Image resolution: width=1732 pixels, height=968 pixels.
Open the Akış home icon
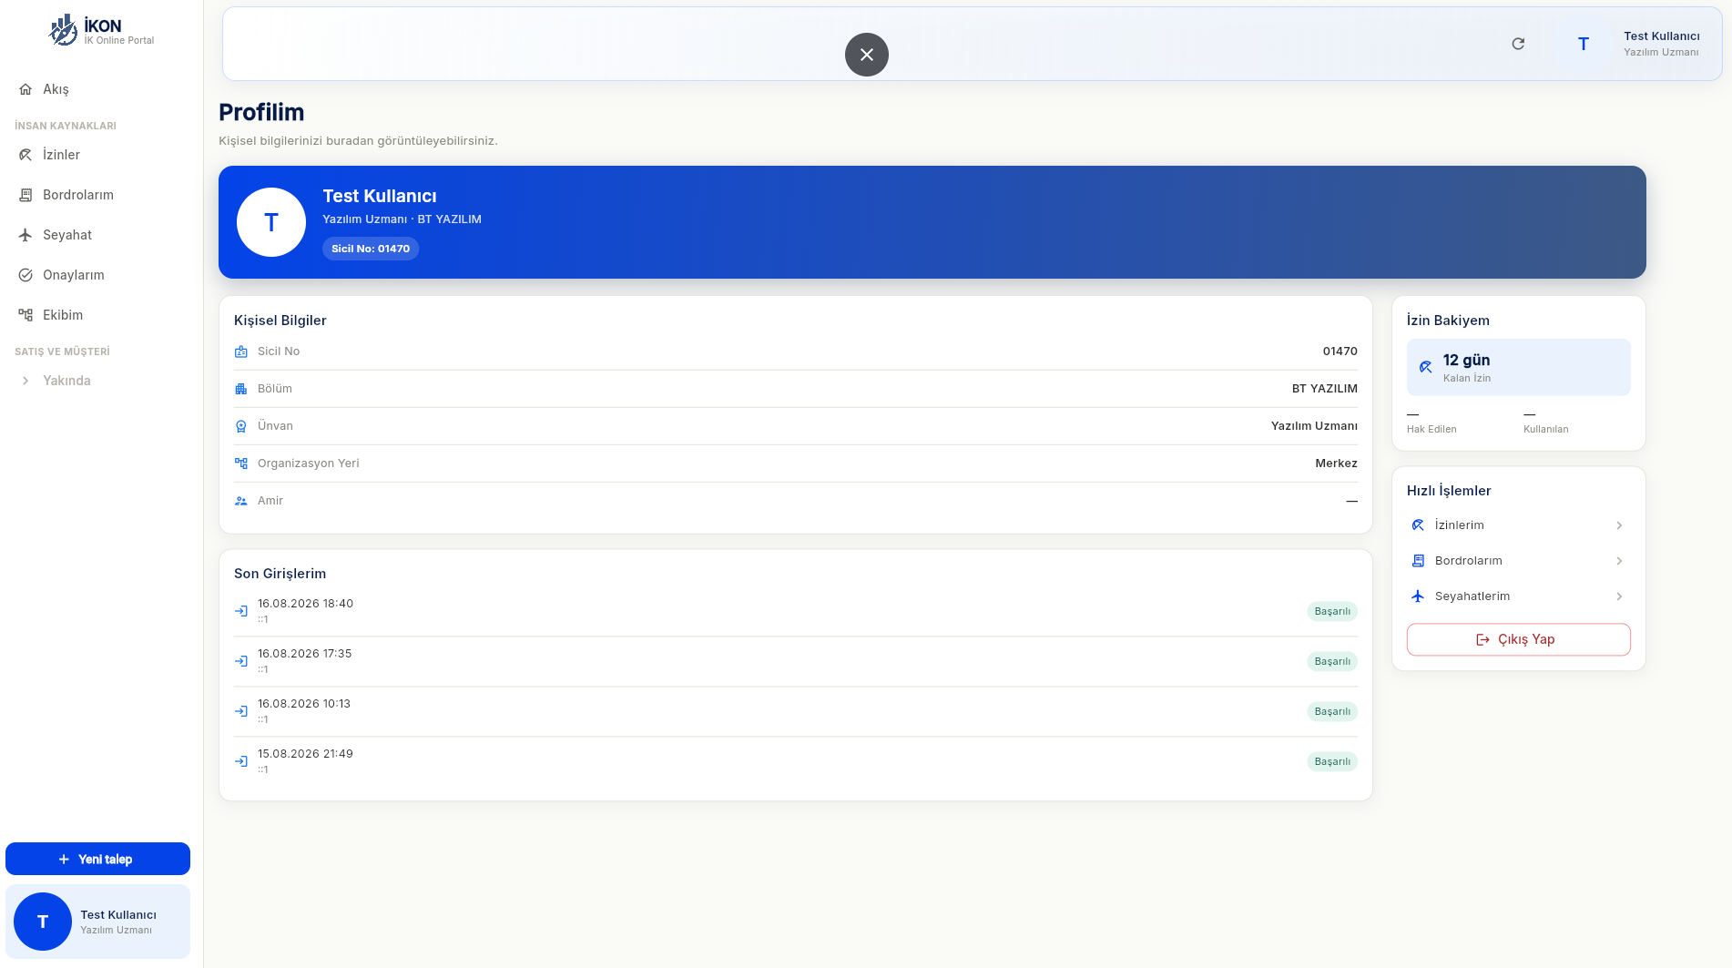coord(25,89)
